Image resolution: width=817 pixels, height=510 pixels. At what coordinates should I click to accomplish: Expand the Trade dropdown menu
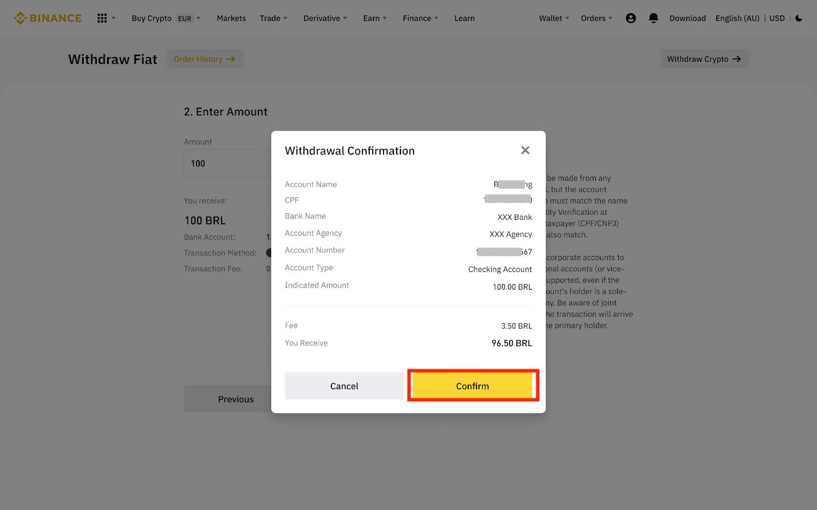273,18
